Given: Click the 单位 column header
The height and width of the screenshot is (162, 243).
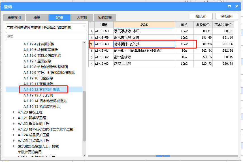Looking at the screenshot, I should point(184,25).
